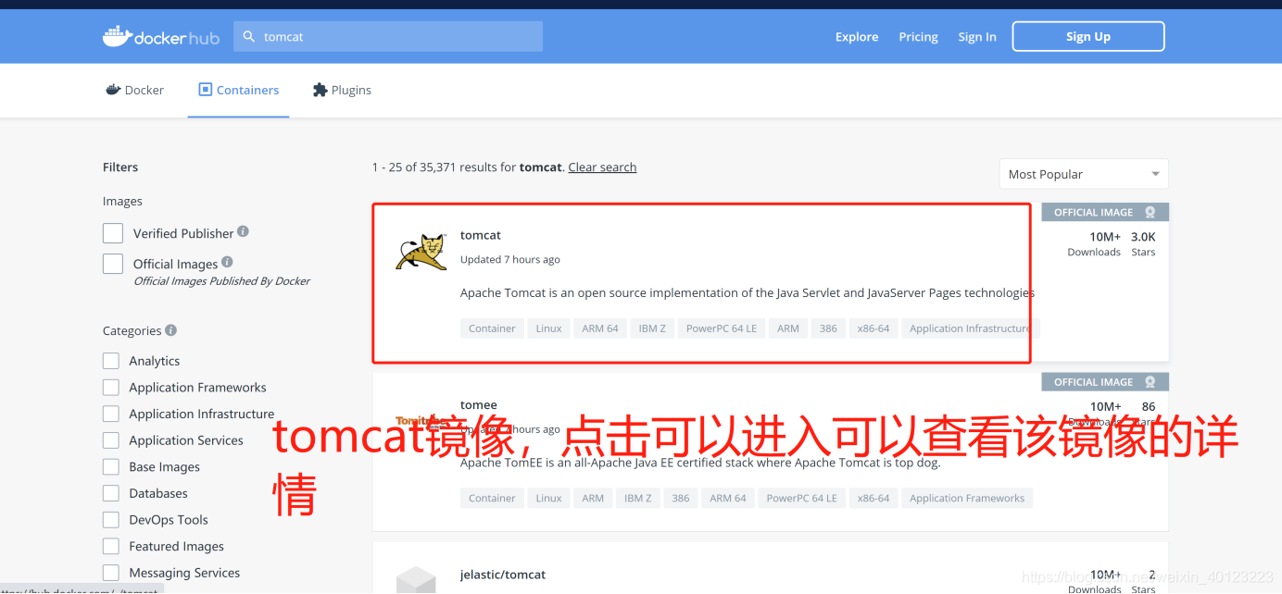
Task: Click the jelastic/tomcat cube placeholder icon
Action: (x=416, y=580)
